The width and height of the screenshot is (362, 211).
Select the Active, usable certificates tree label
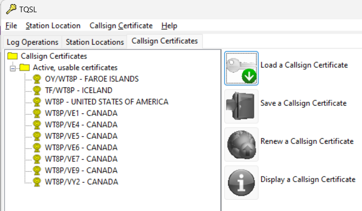(x=75, y=68)
